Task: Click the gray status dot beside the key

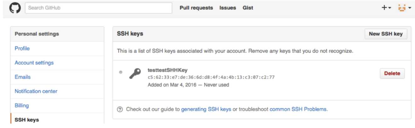Action: point(121,72)
